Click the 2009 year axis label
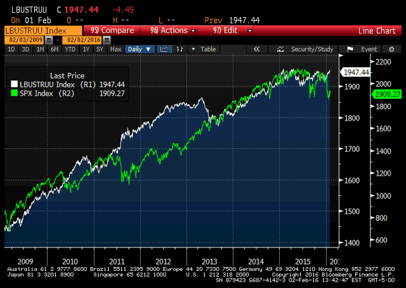The width and height of the screenshot is (406, 288). [25, 261]
